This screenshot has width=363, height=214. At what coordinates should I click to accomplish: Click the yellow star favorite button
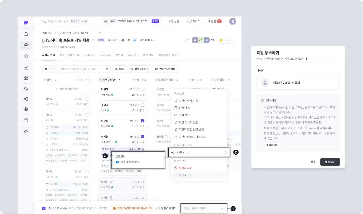point(221,40)
